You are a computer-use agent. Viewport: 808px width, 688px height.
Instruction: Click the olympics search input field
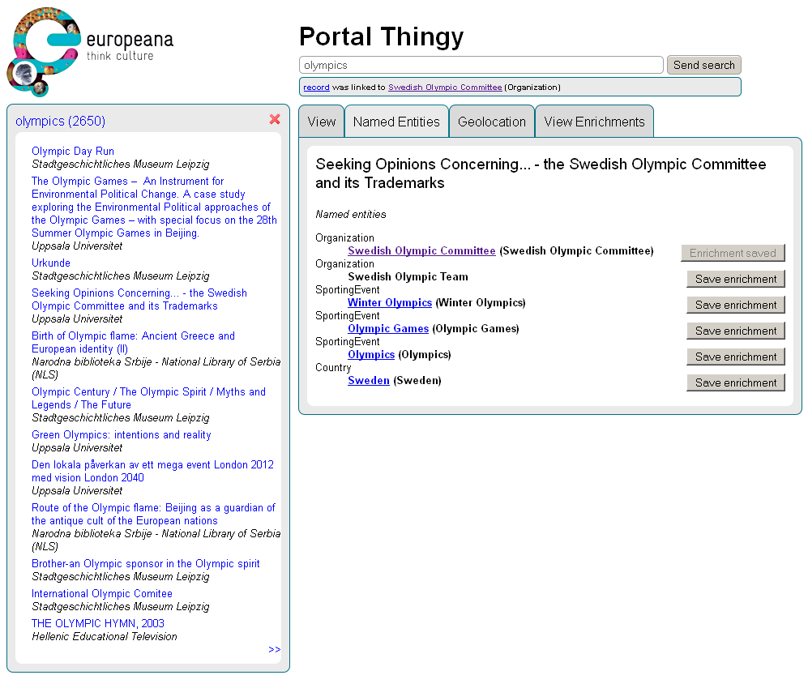coord(481,66)
